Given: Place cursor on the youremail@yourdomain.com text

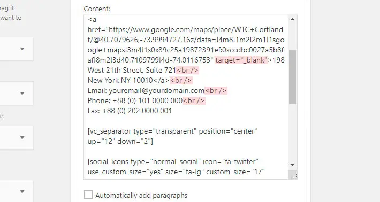Looking at the screenshot, I should click(x=157, y=90).
